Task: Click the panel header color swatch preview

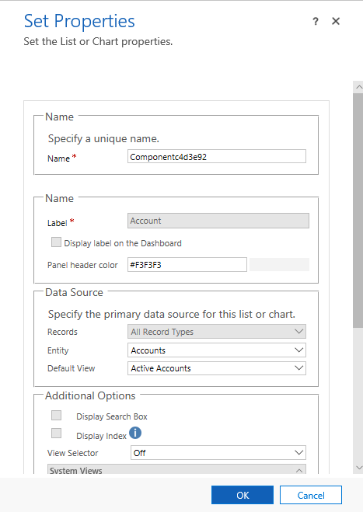Action: 279,264
